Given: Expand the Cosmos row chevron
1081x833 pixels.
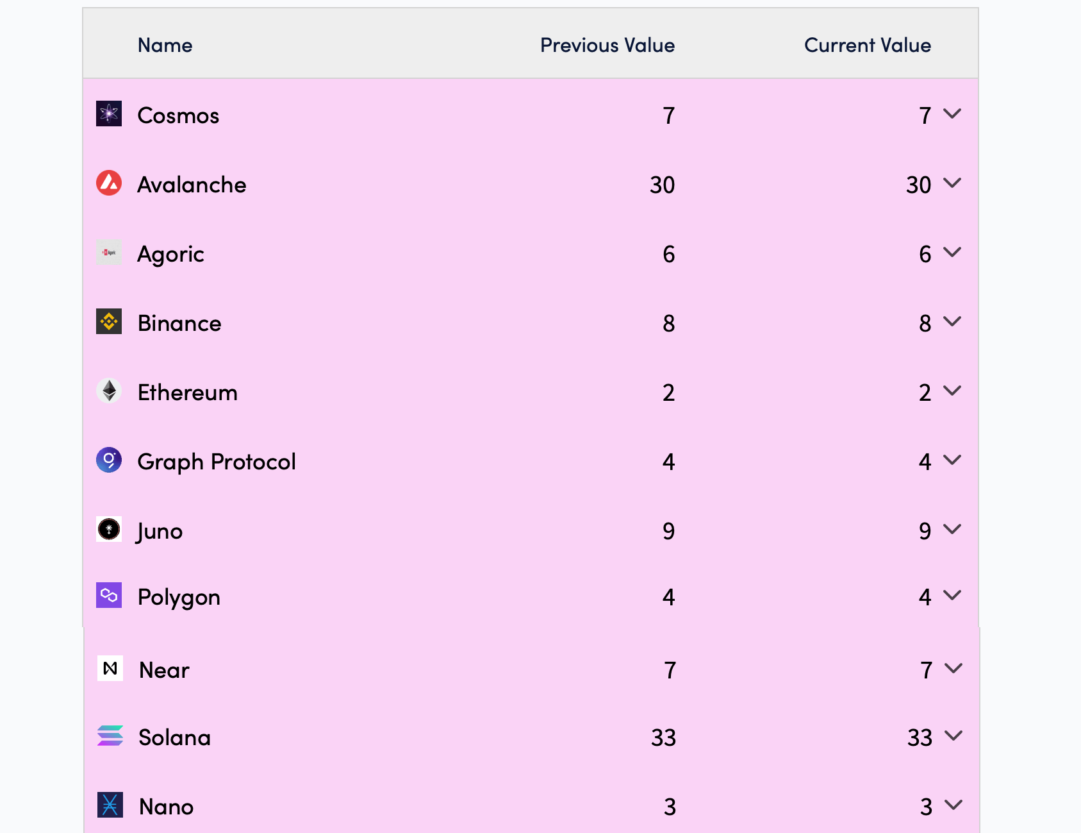Looking at the screenshot, I should 952,114.
